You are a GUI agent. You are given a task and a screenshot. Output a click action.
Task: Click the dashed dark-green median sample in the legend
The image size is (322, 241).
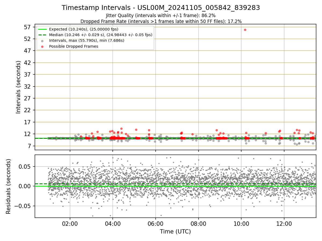click(x=42, y=35)
